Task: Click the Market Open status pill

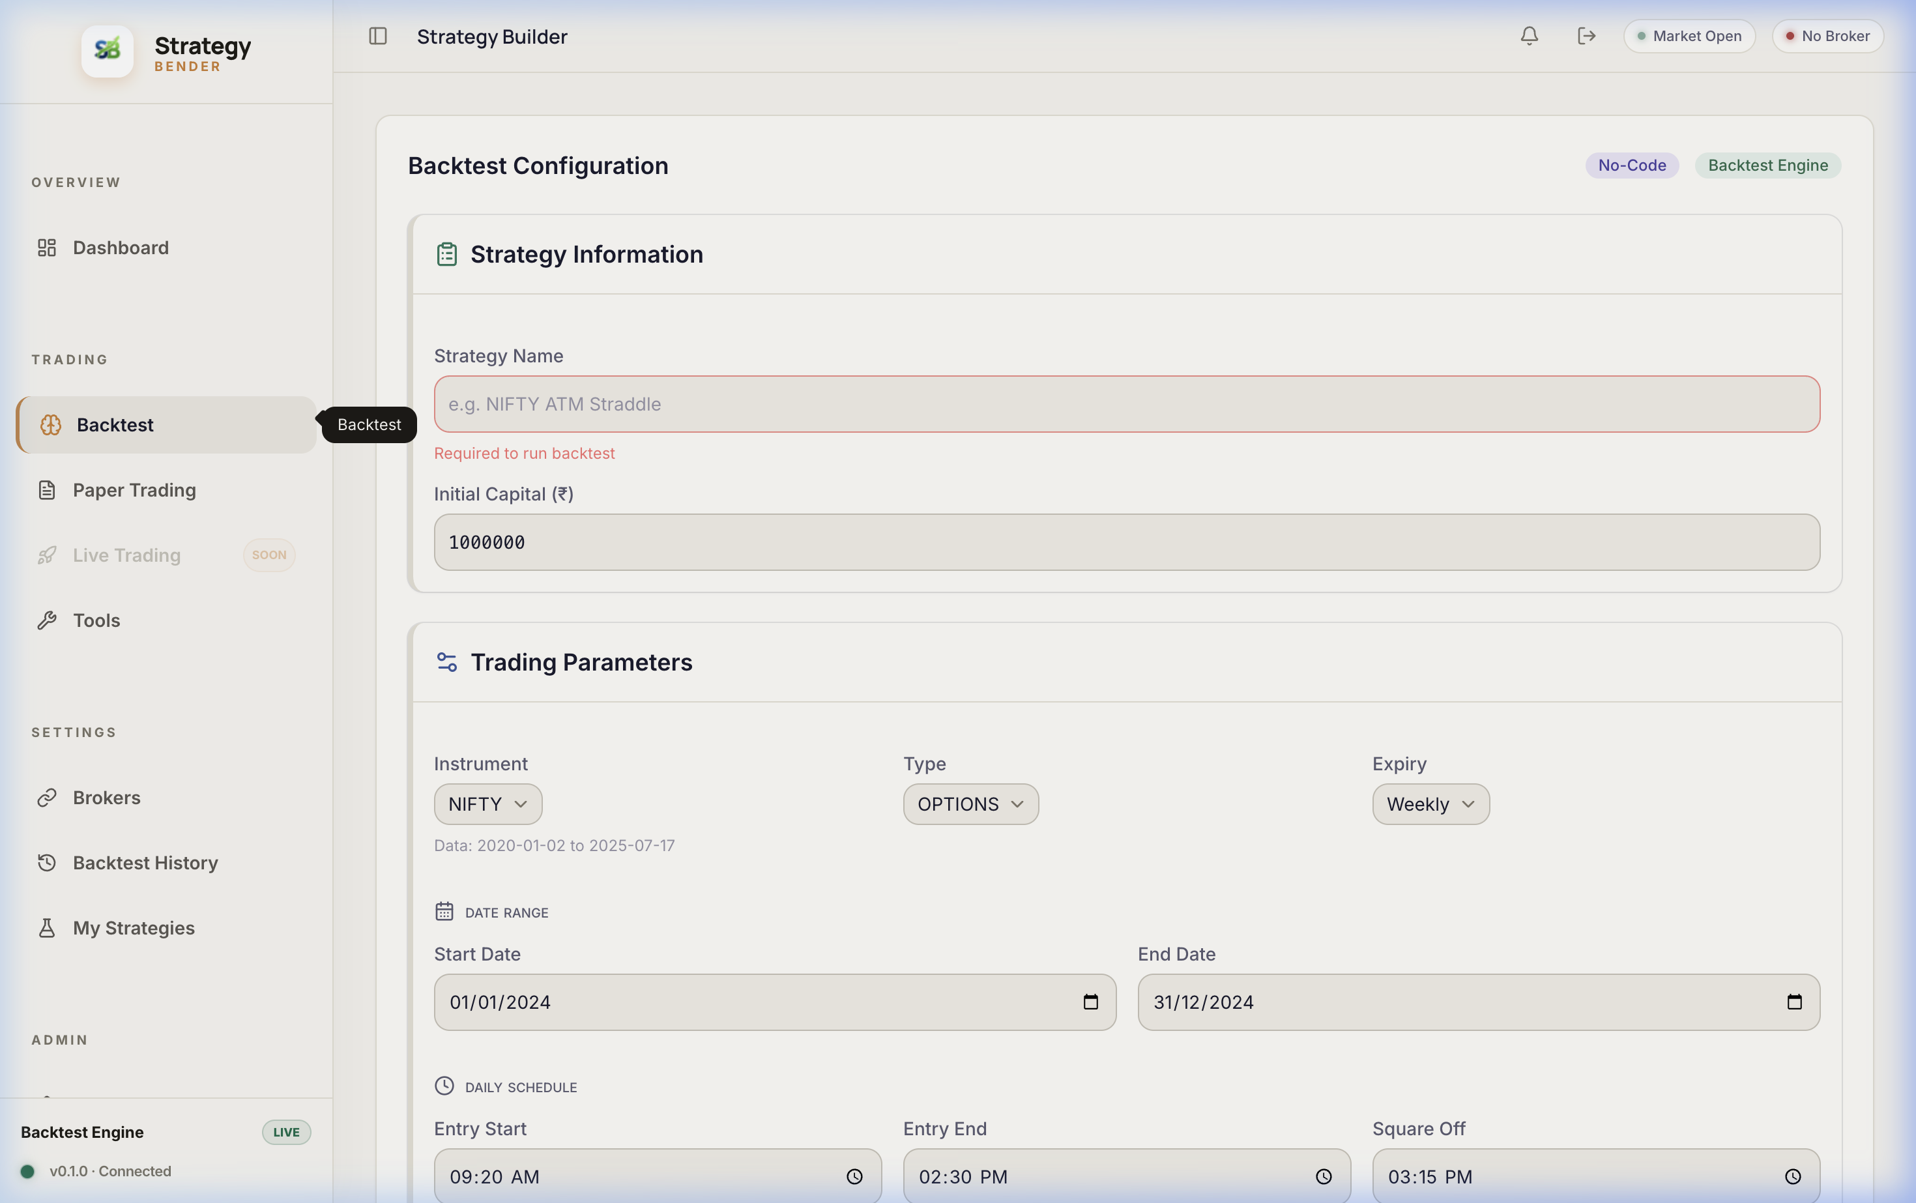Action: click(x=1689, y=36)
